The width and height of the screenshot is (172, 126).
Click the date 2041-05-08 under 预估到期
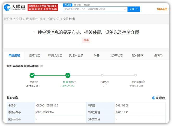[137, 86]
